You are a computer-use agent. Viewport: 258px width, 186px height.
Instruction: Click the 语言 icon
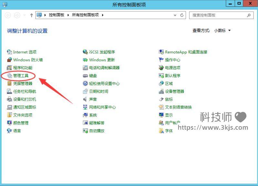click(x=9, y=131)
